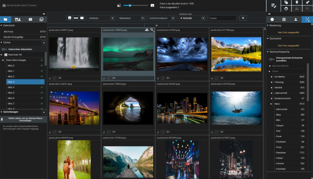Viewport: 313px width, 179px height.
Task: Click the magnifier icon on selected photo
Action: click(152, 30)
